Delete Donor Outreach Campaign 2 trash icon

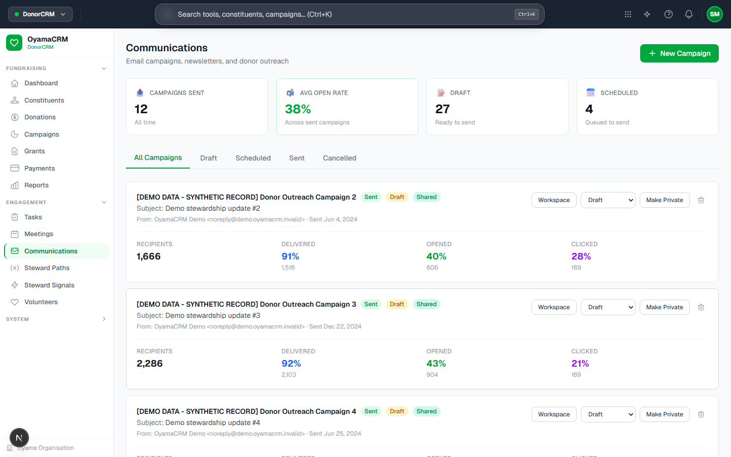pyautogui.click(x=701, y=200)
